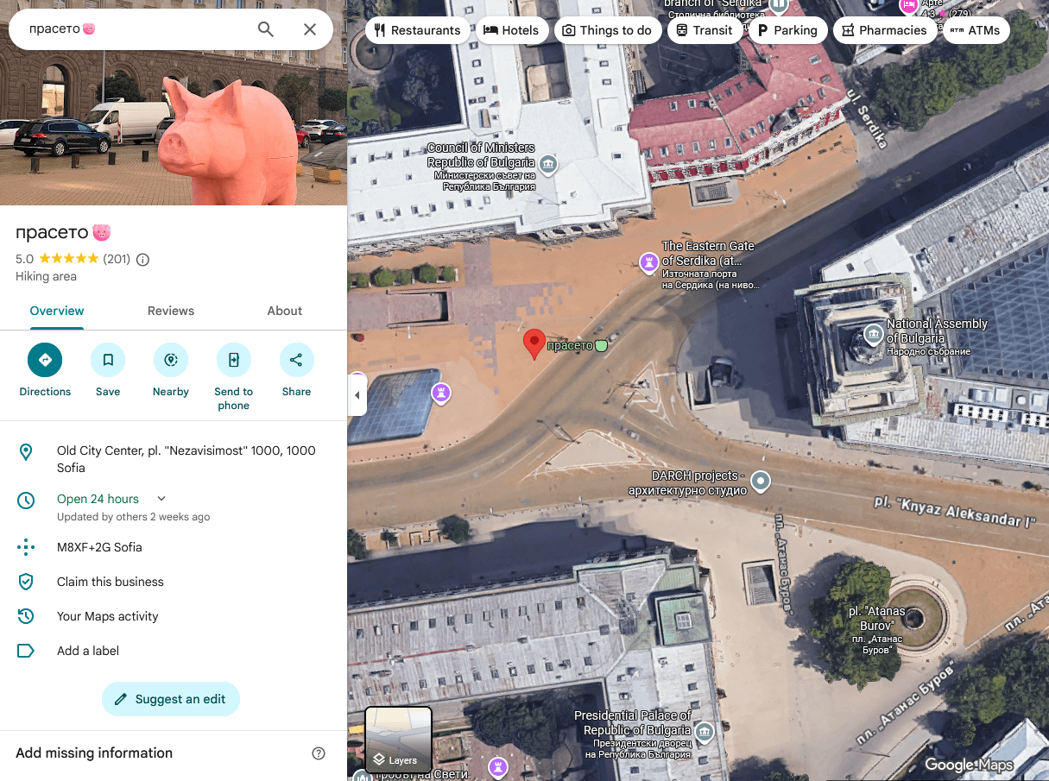Click the search magnifier icon
Viewport: 1049px width, 781px height.
pos(266,29)
